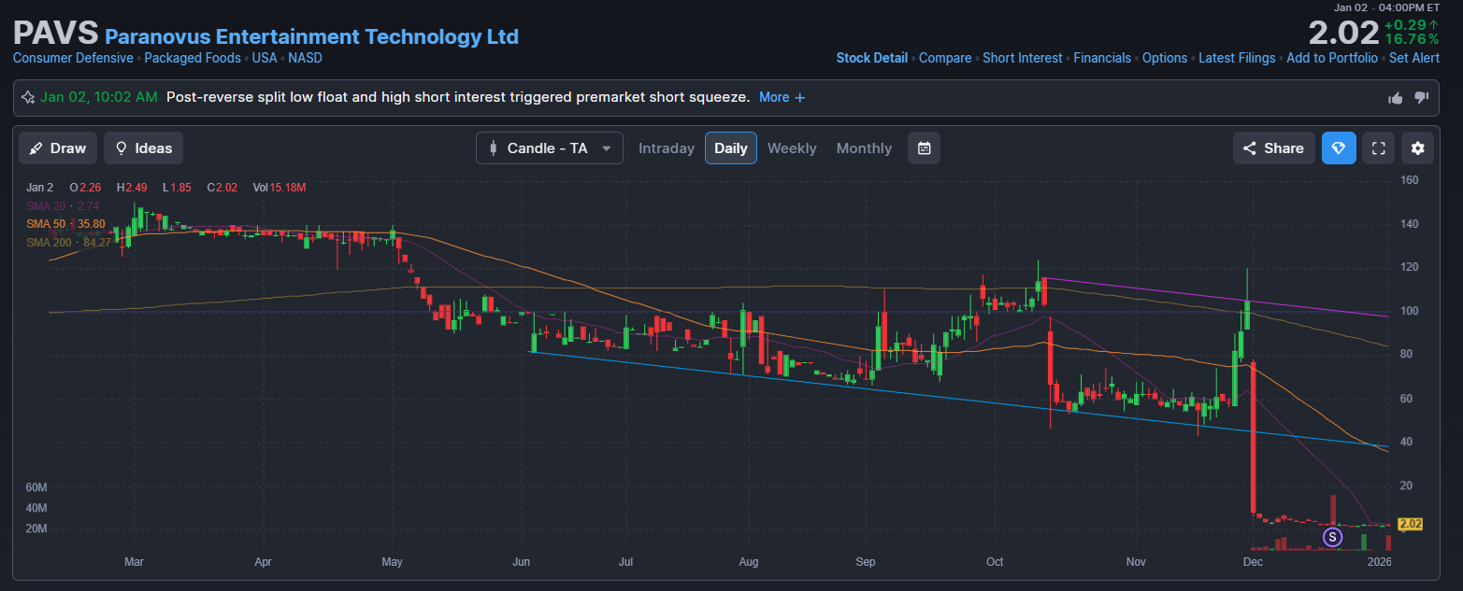The width and height of the screenshot is (1463, 591).
Task: Open the Short Interest tab
Action: coord(1022,58)
